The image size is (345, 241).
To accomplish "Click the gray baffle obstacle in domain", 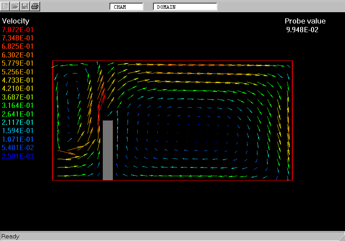I will (x=108, y=150).
